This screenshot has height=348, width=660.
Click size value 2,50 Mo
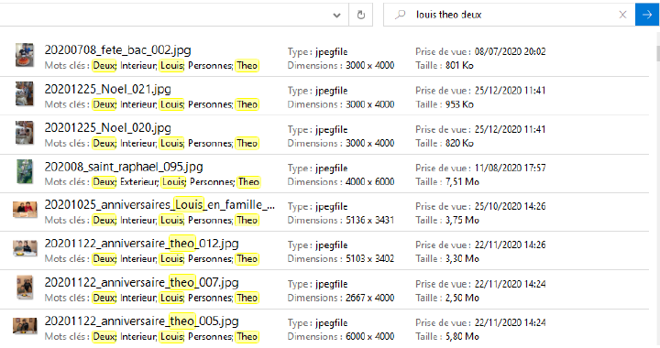click(x=463, y=298)
